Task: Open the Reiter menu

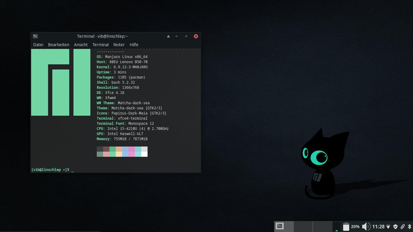Action: [119, 45]
